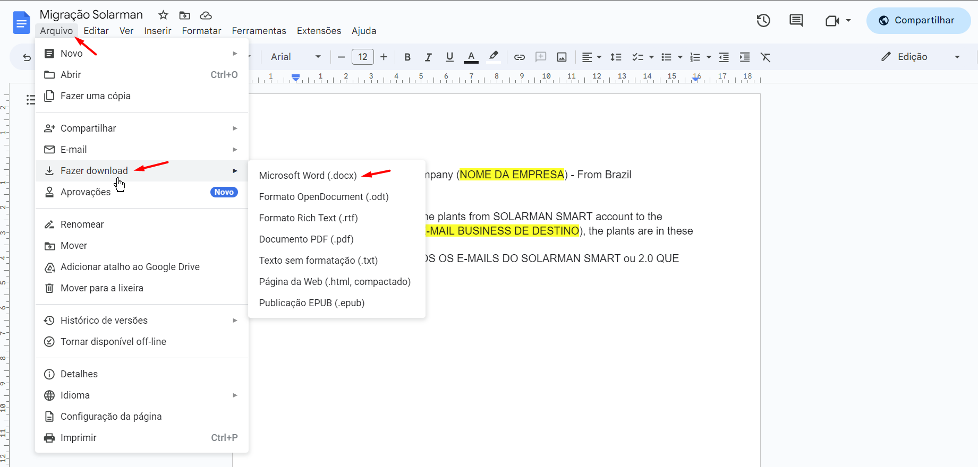Click the insert link icon
This screenshot has height=467, width=978.
(x=519, y=57)
